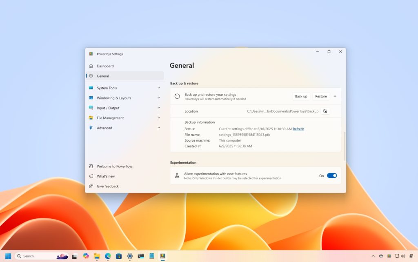Click the Back up button
This screenshot has height=262, width=418.
pyautogui.click(x=301, y=96)
